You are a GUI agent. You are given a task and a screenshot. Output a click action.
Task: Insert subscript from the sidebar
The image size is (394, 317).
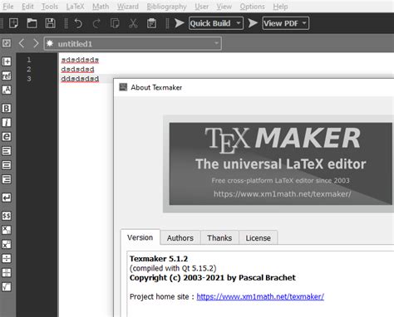[x=7, y=230]
